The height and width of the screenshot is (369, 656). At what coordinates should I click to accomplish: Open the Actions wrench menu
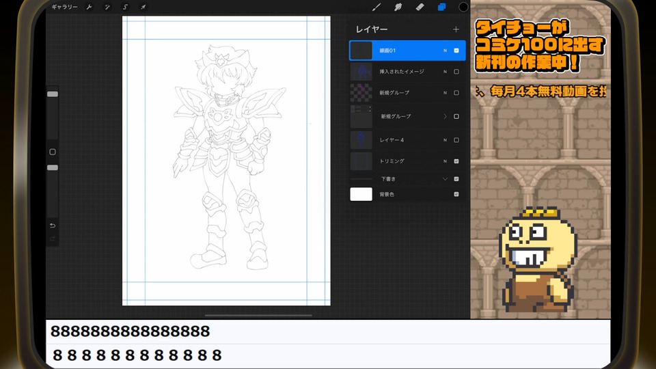point(90,8)
